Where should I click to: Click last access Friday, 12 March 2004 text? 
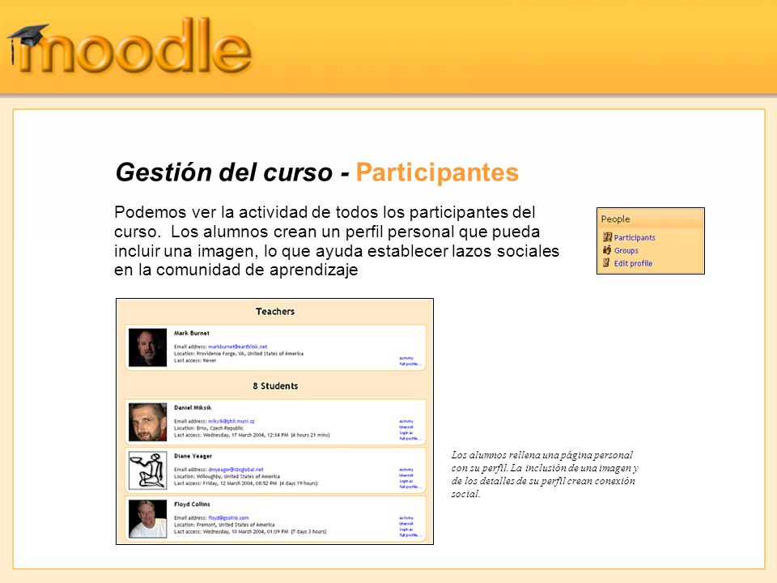pos(246,483)
